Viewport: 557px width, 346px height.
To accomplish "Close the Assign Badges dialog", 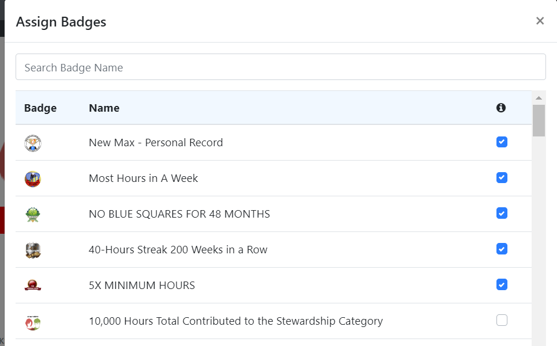I will (x=540, y=21).
